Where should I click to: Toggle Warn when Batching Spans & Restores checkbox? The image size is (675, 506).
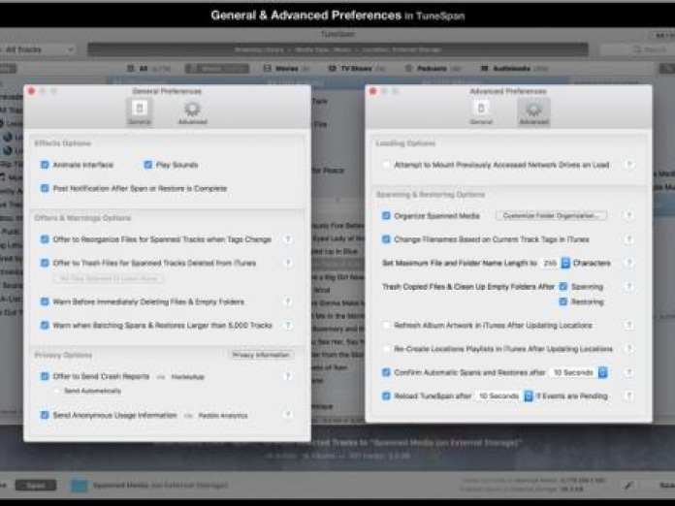[x=45, y=326]
